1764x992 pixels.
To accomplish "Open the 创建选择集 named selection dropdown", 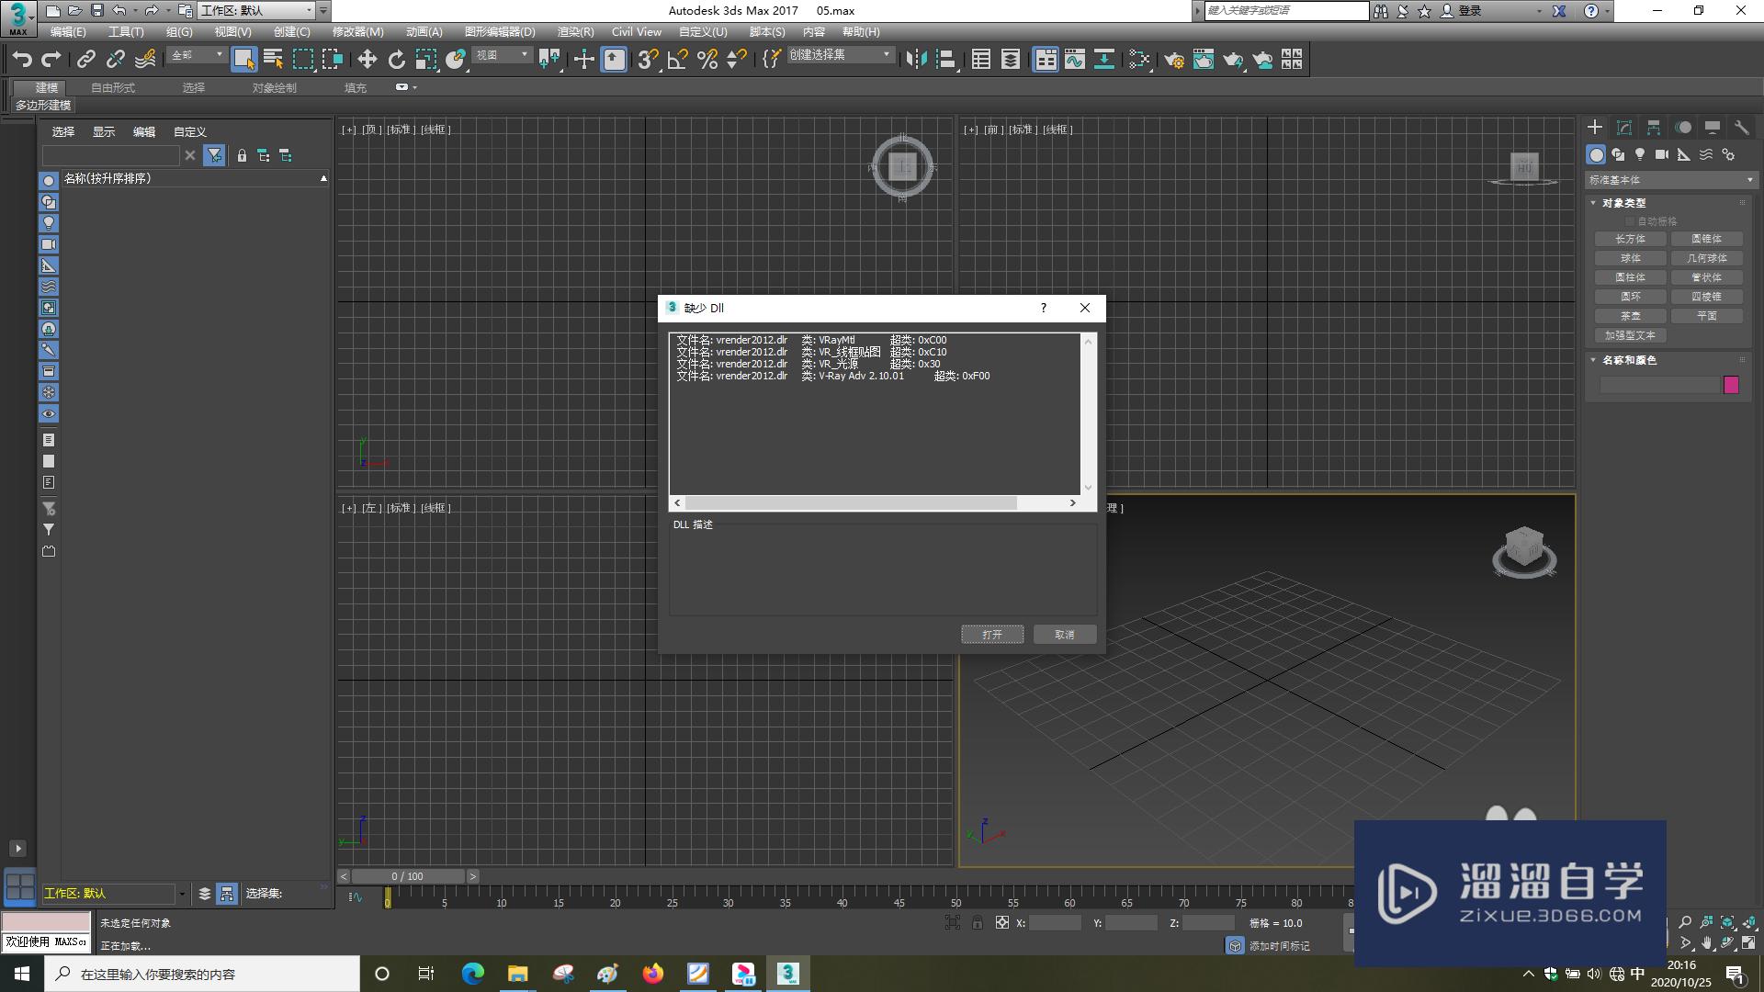I will point(840,56).
